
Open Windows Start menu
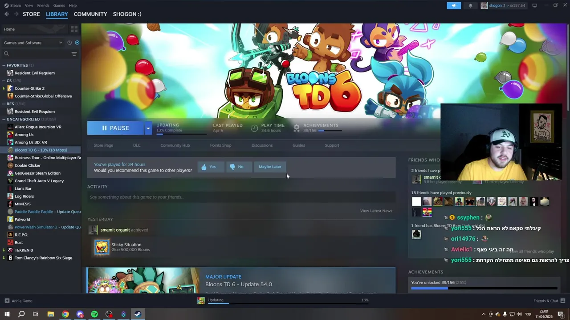[x=7, y=314]
